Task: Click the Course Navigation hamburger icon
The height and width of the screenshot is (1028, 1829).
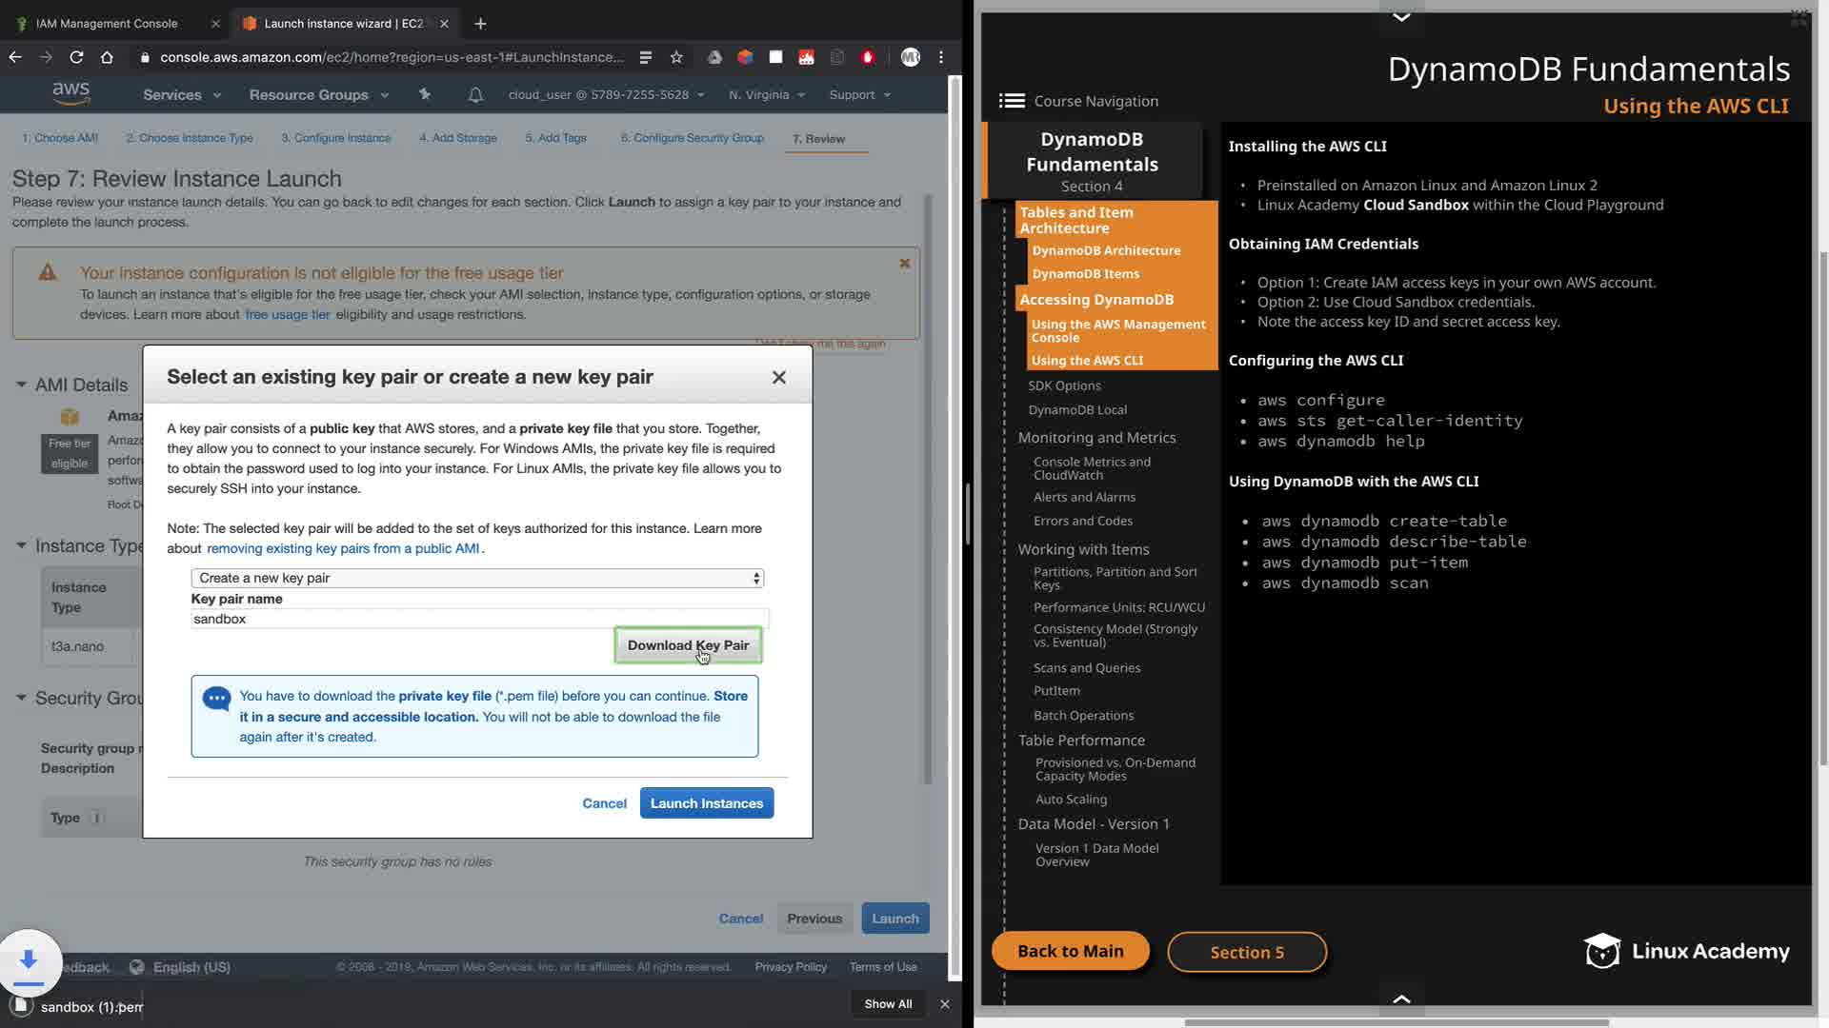Action: tap(1012, 101)
